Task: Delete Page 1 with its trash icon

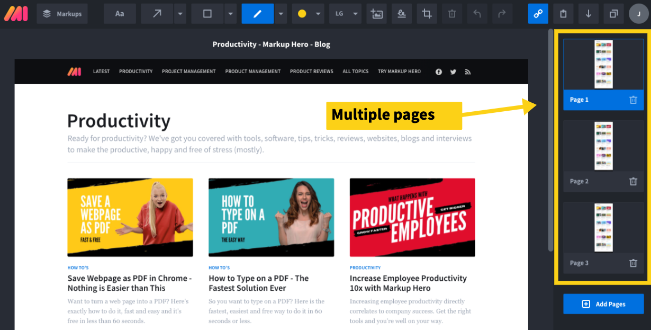Action: [x=633, y=100]
